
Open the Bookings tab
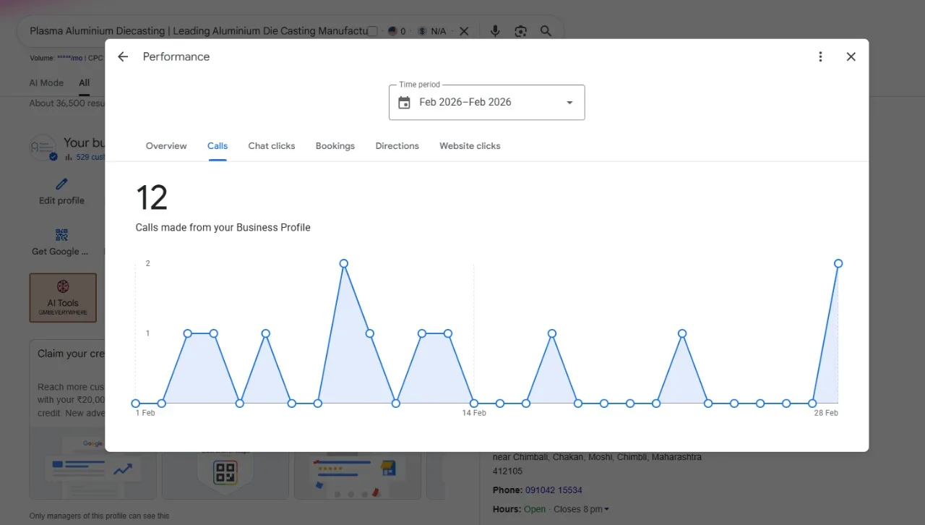[x=335, y=146]
